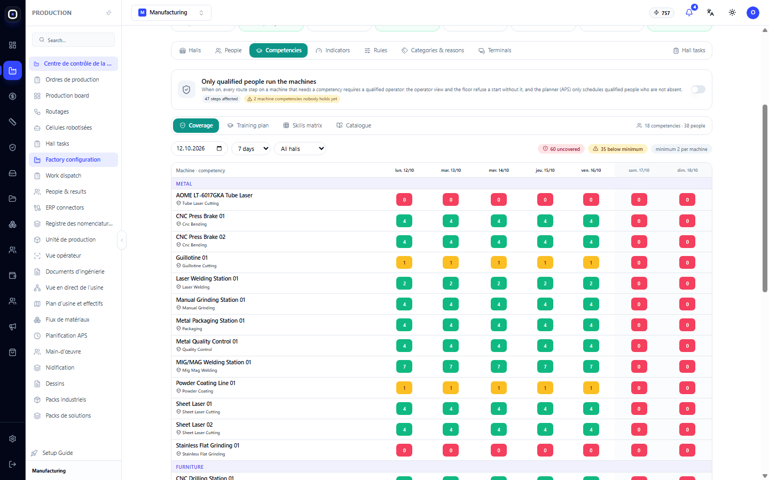
Task: Open Categories & reasons tab
Action: point(433,51)
